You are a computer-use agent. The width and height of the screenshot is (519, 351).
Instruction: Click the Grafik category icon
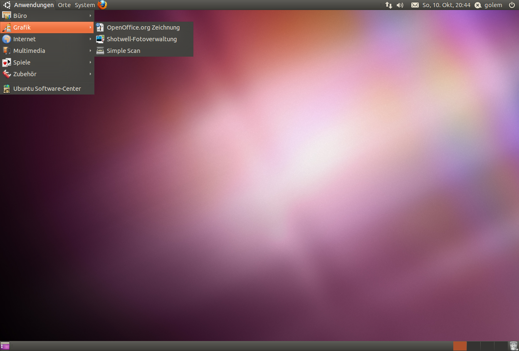tap(7, 27)
